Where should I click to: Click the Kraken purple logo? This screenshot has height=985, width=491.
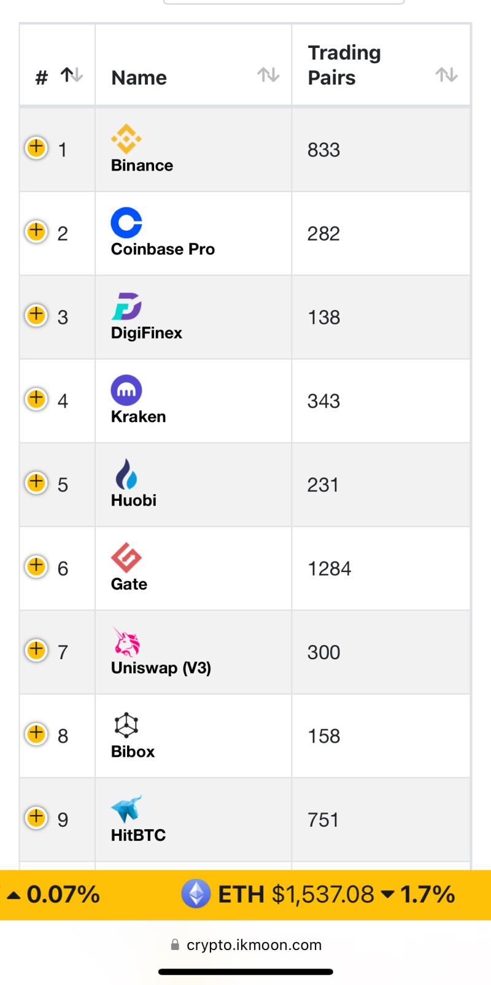[126, 390]
